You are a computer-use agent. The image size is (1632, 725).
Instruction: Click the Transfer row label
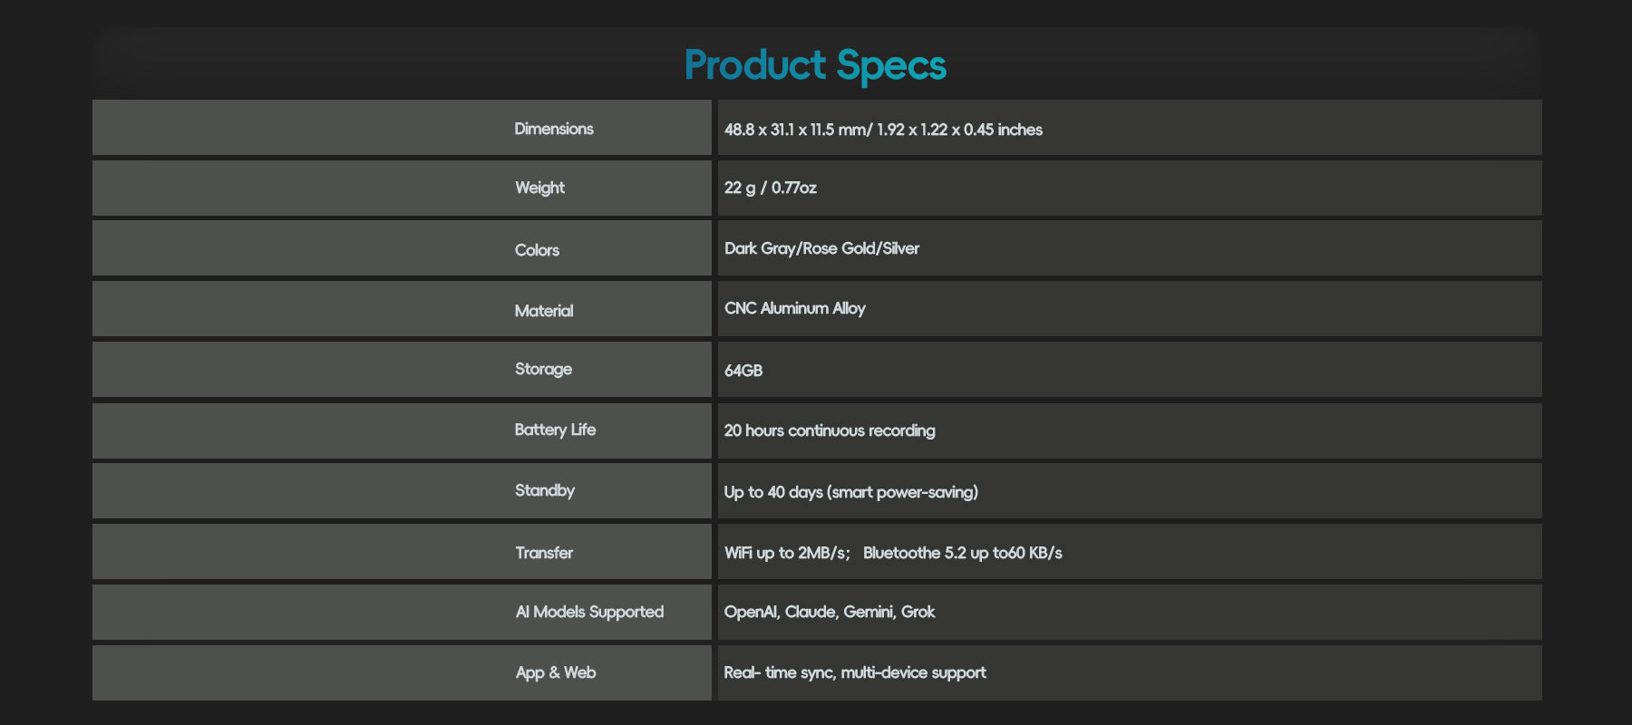(x=544, y=553)
